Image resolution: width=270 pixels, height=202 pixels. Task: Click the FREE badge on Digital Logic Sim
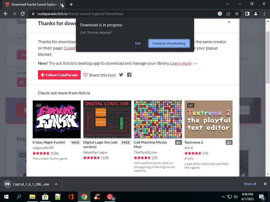pyautogui.click(x=126, y=142)
